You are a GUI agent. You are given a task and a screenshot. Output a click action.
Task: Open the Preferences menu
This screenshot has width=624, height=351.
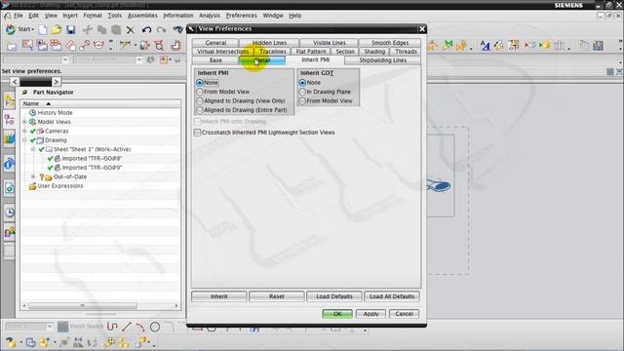pyautogui.click(x=242, y=16)
